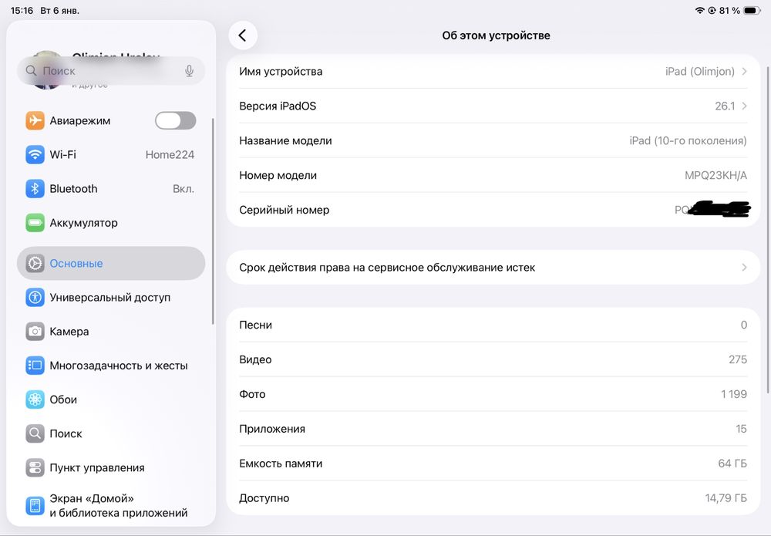Tap the Версия iPadOS label

coord(278,106)
